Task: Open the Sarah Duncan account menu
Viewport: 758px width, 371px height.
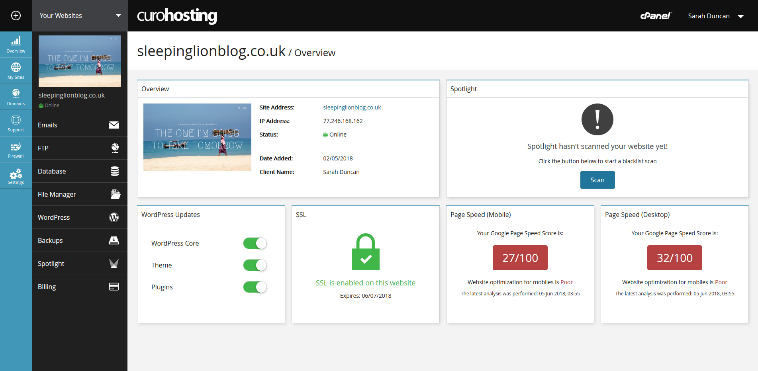Action: click(x=716, y=16)
